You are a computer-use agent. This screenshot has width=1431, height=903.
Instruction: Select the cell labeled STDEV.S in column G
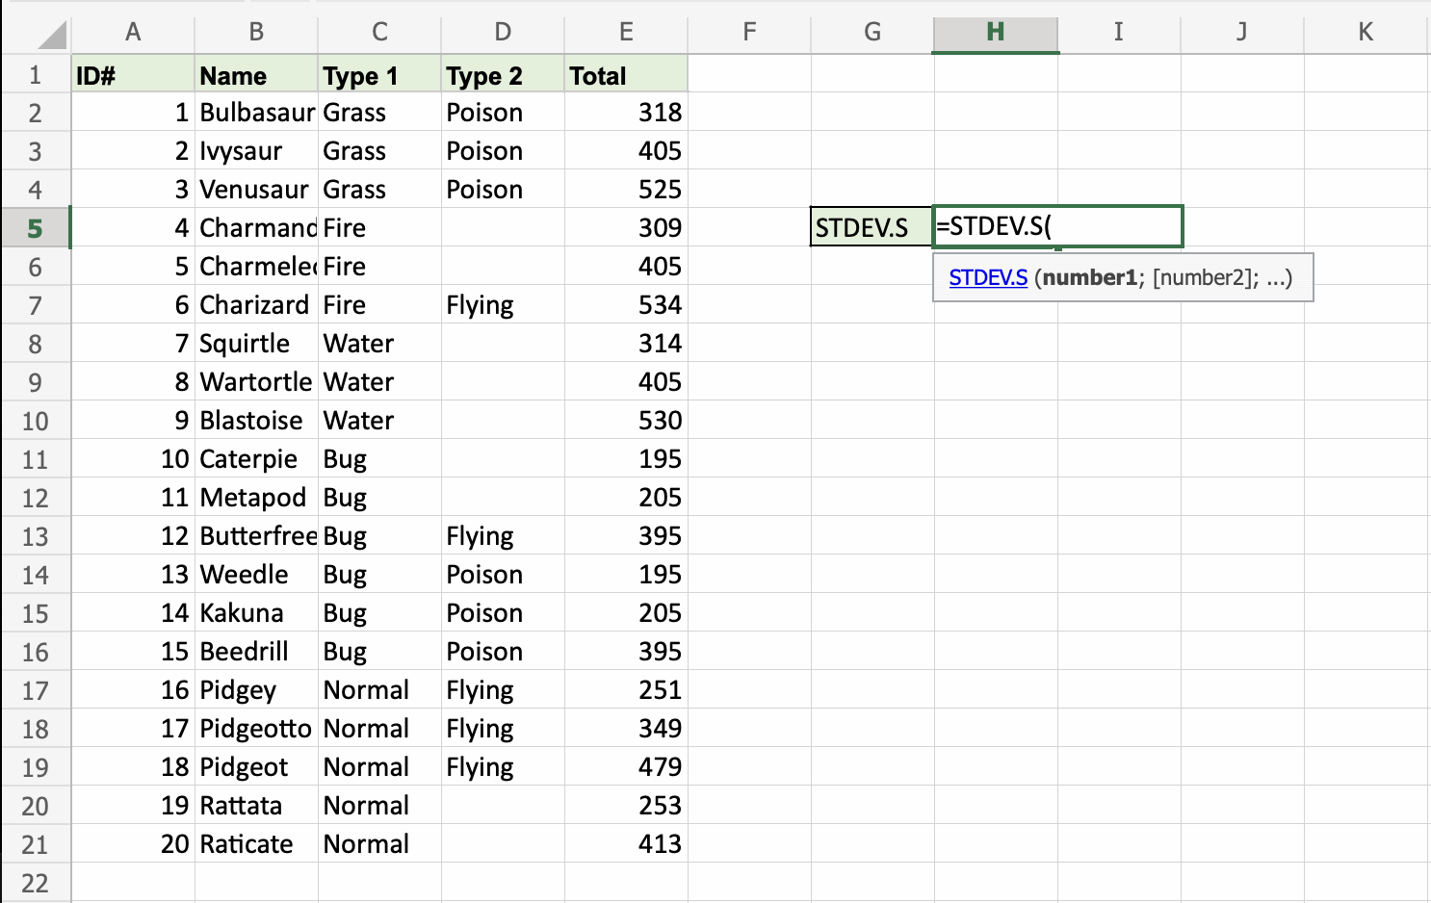[x=870, y=227]
